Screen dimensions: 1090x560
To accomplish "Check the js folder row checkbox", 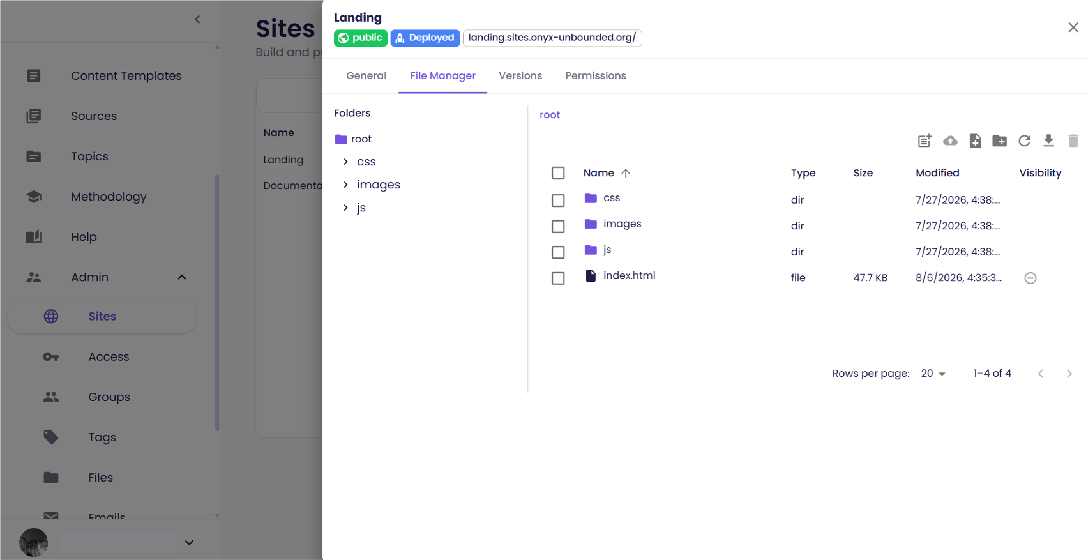I will [x=558, y=252].
